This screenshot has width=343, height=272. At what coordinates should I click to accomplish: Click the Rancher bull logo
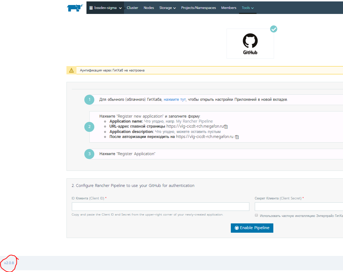point(75,8)
